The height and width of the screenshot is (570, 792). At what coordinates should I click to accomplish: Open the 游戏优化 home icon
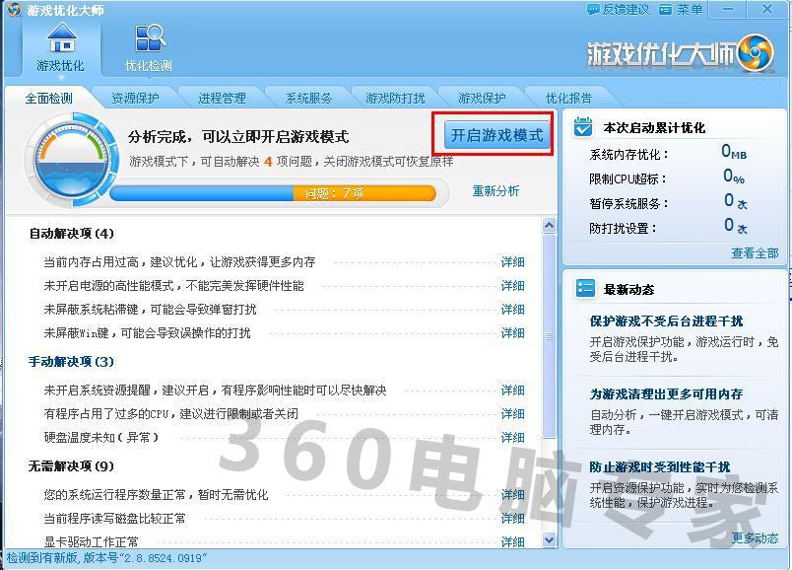61,37
